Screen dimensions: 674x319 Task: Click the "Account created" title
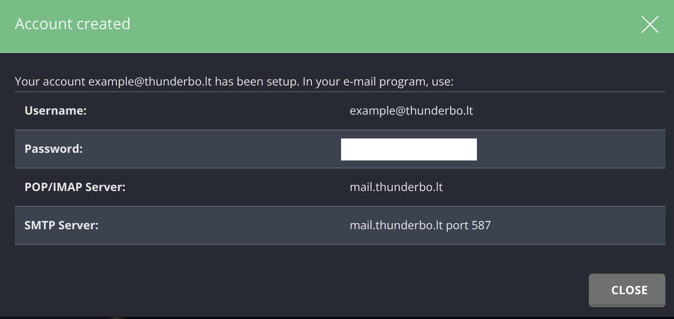pos(73,24)
